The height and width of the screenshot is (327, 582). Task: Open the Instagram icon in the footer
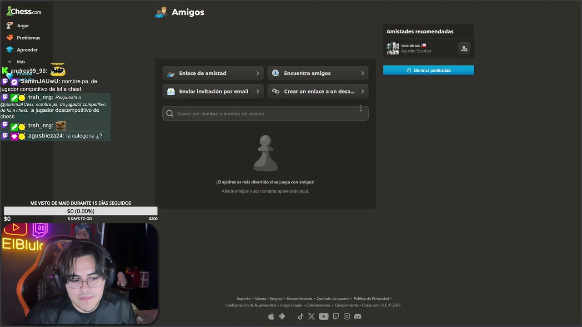[x=347, y=317]
